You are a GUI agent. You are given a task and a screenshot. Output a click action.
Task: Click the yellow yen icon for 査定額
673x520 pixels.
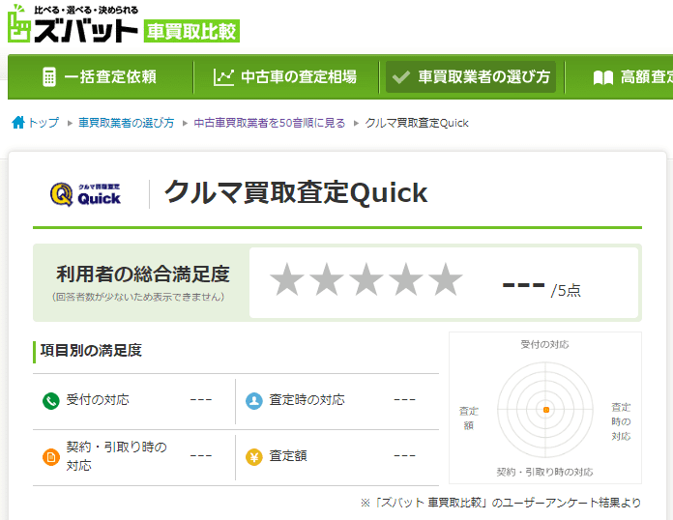[x=254, y=457]
